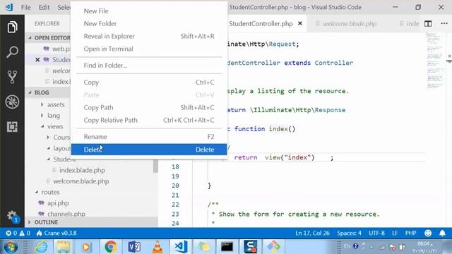Select Open in Terminal
452x254 pixels.
pos(149,49)
